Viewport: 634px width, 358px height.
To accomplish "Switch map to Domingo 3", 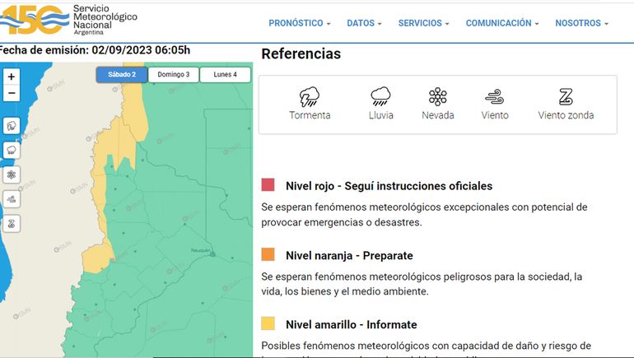I will (173, 75).
